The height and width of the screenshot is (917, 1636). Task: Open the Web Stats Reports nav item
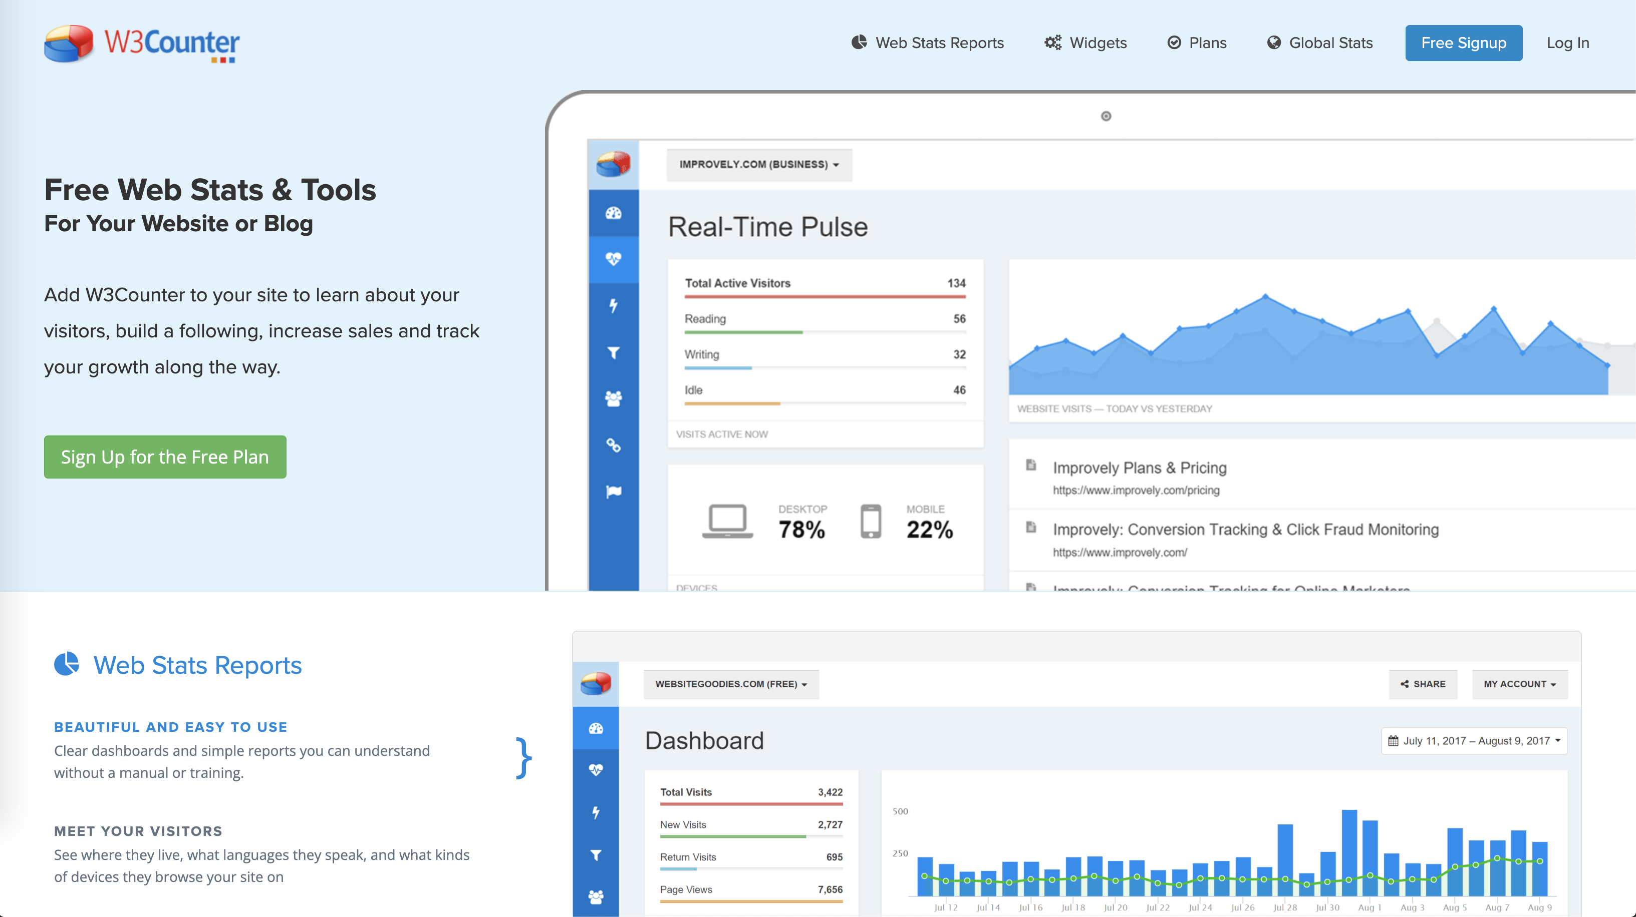pos(927,43)
